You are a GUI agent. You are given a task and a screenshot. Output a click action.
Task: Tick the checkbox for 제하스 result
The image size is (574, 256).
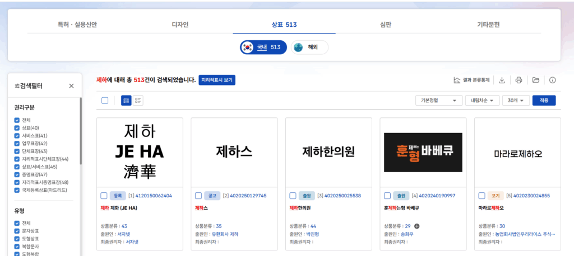click(x=198, y=196)
